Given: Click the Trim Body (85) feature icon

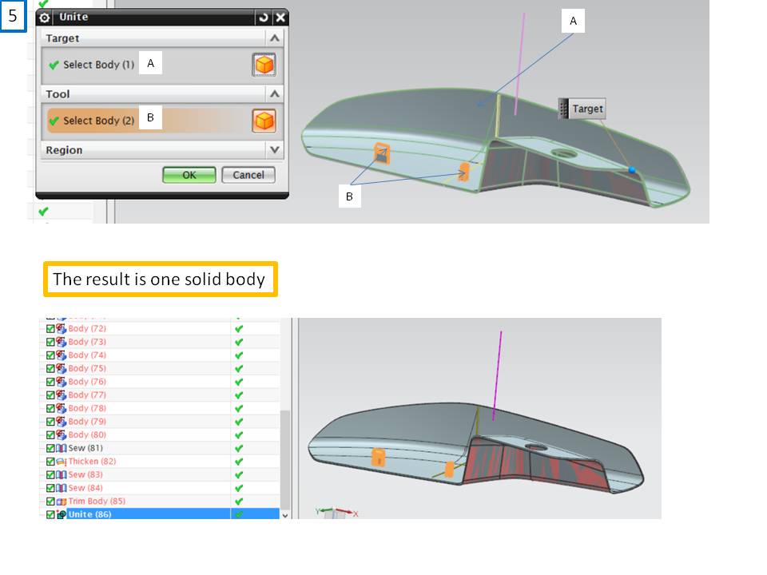Looking at the screenshot, I should coord(62,502).
